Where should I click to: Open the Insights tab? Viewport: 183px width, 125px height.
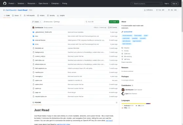click(x=61, y=15)
